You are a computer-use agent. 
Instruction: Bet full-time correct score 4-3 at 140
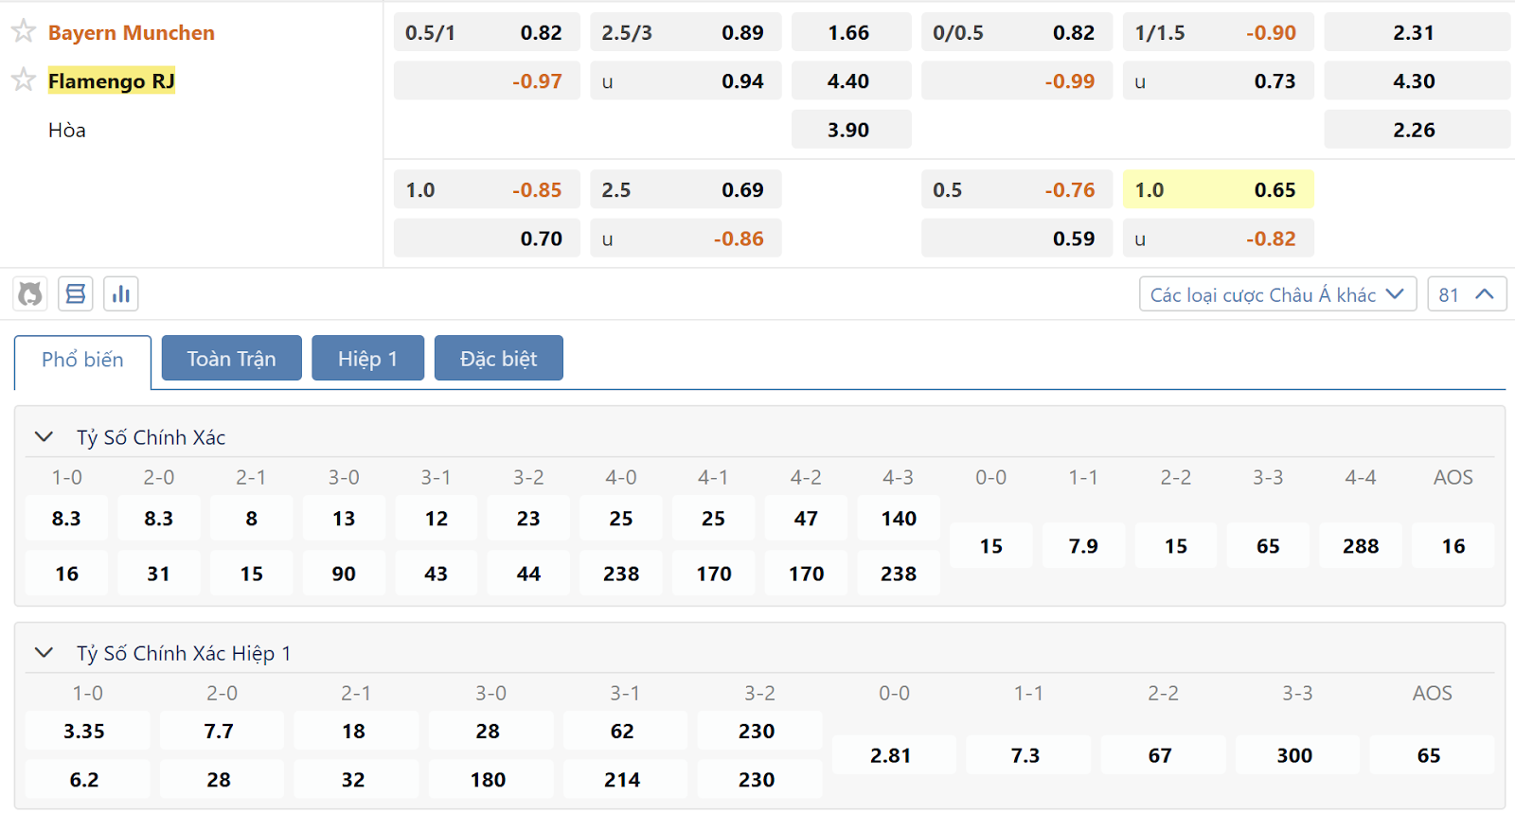coord(899,518)
